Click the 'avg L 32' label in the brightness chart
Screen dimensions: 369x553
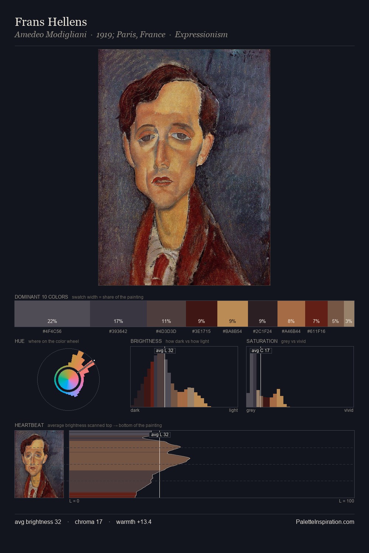point(165,350)
